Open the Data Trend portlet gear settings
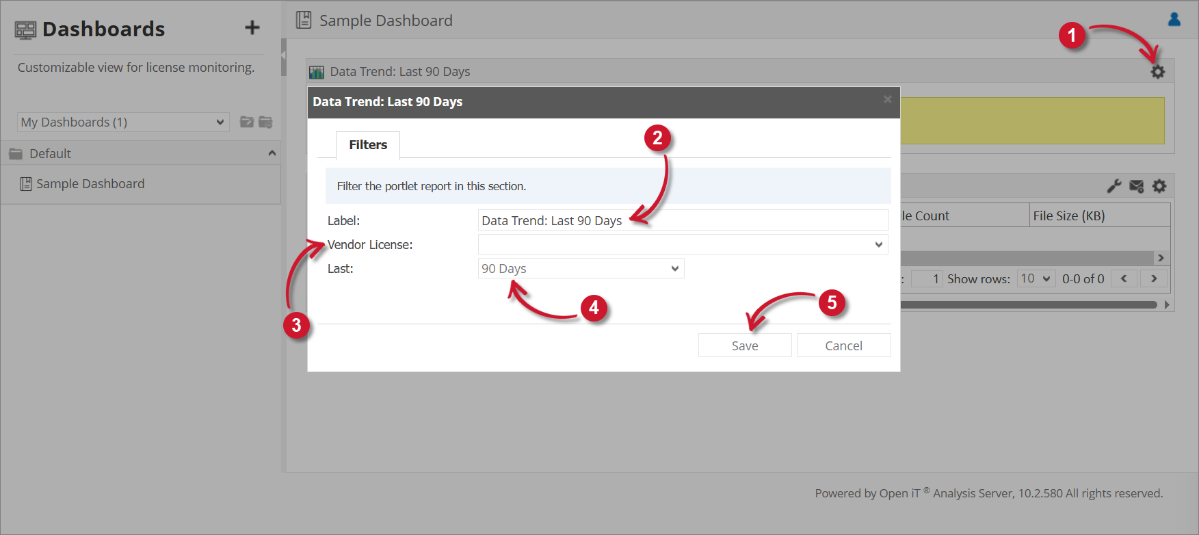 [x=1157, y=71]
